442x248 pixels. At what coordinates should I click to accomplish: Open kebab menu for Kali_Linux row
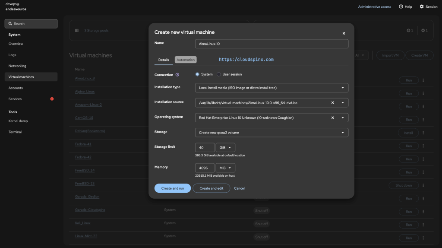pos(423,225)
